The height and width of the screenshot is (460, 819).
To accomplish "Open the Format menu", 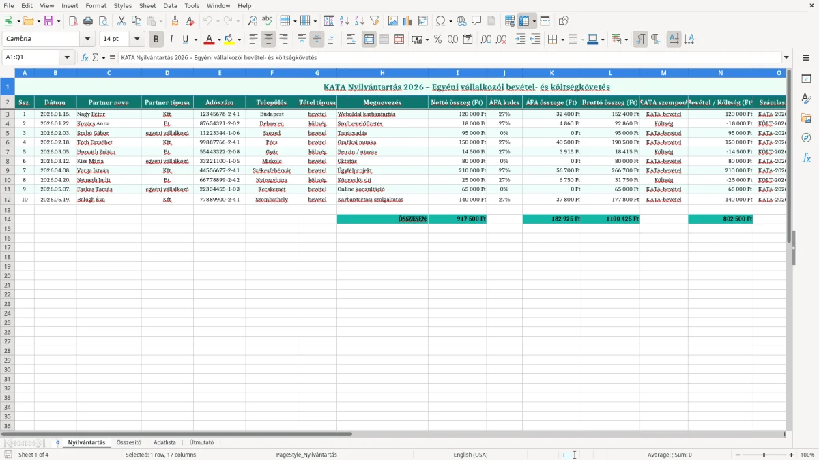I will tap(96, 5).
